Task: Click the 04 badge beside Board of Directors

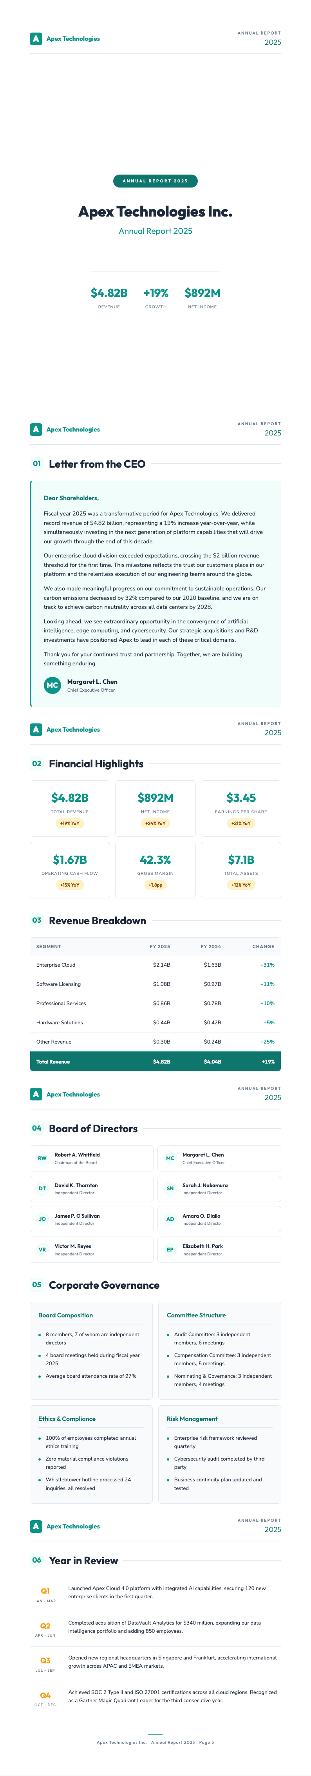Action: click(x=36, y=1128)
